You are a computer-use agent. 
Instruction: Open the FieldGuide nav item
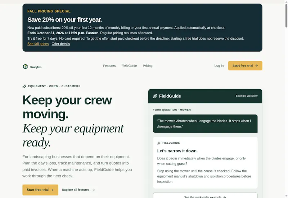[x=129, y=66]
